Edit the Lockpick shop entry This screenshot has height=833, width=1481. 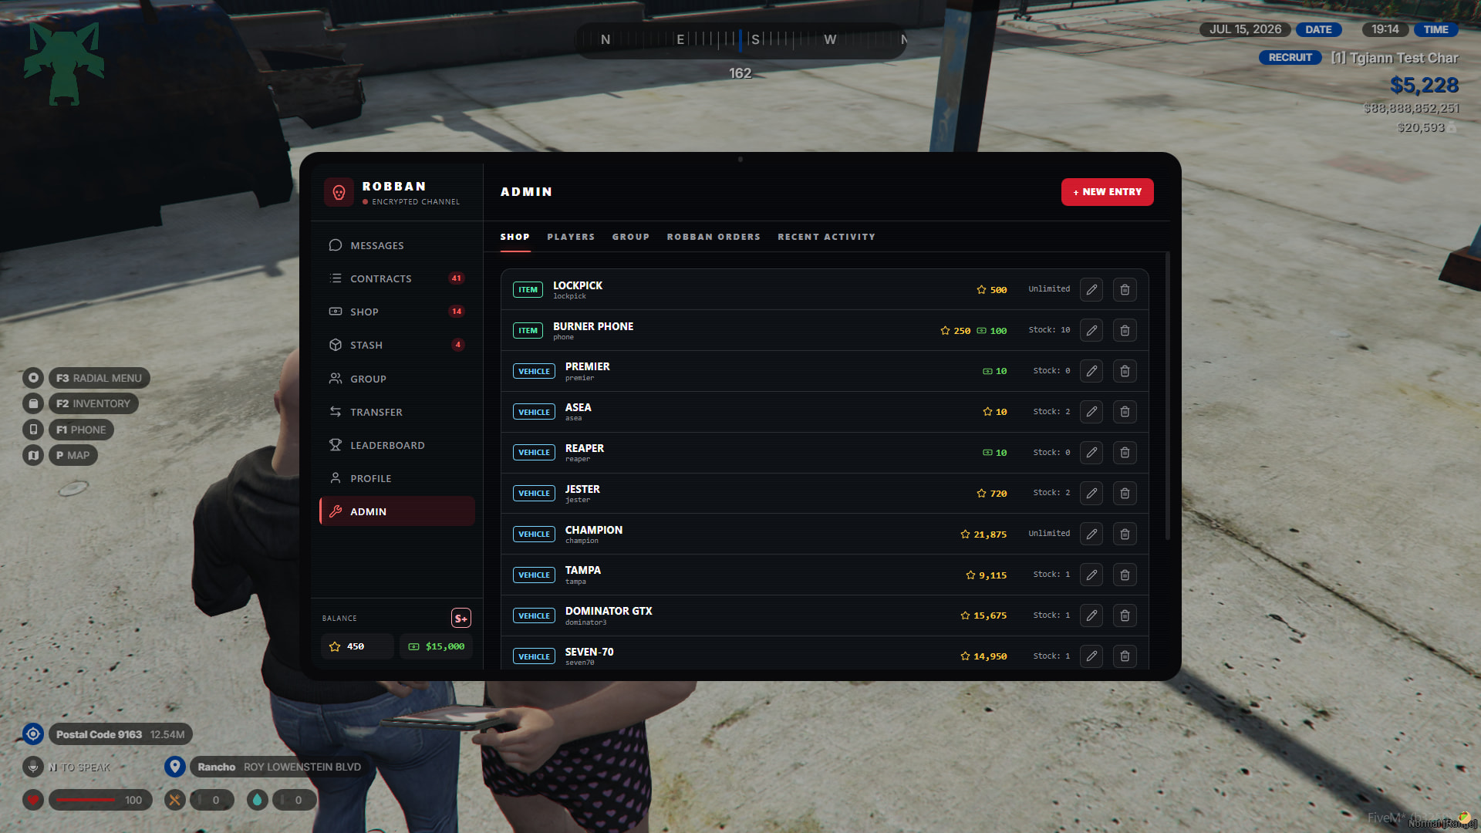(1091, 290)
